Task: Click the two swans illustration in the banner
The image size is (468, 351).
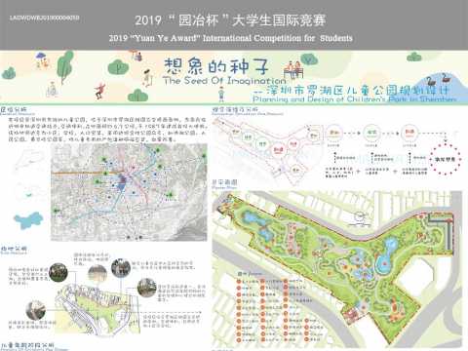Action: pos(439,80)
